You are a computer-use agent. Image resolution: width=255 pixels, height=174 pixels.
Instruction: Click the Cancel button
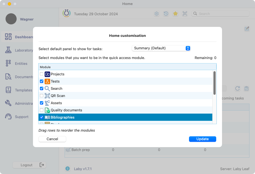pyautogui.click(x=52, y=139)
